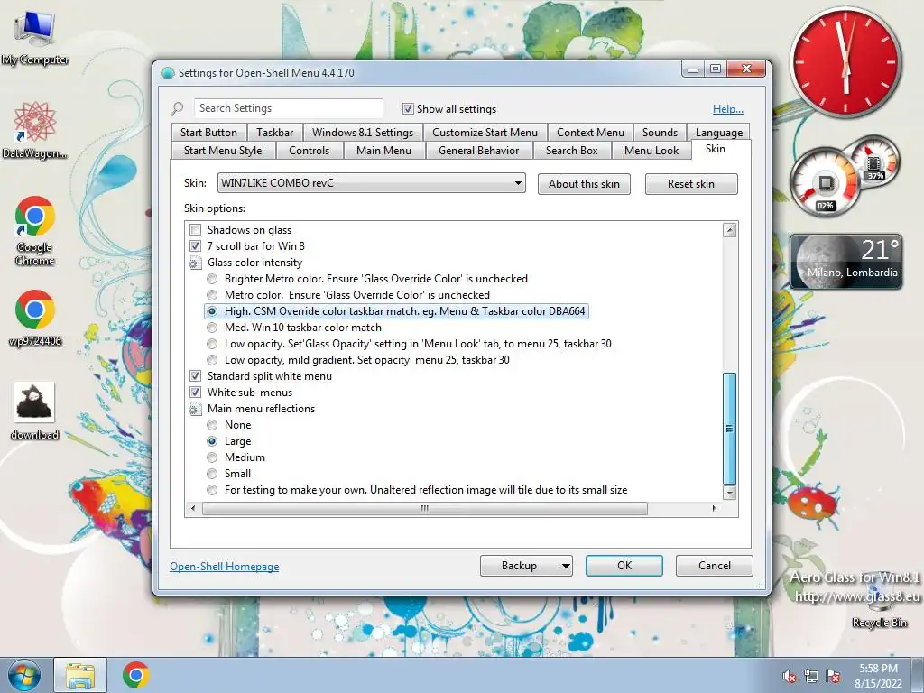
Task: Click the search magnifier icon in settings
Action: (177, 108)
